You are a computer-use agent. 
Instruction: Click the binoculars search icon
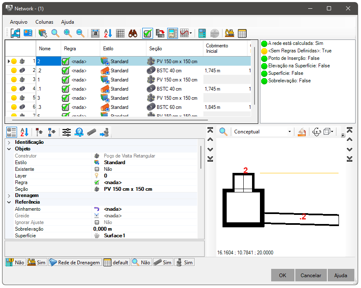133,33
